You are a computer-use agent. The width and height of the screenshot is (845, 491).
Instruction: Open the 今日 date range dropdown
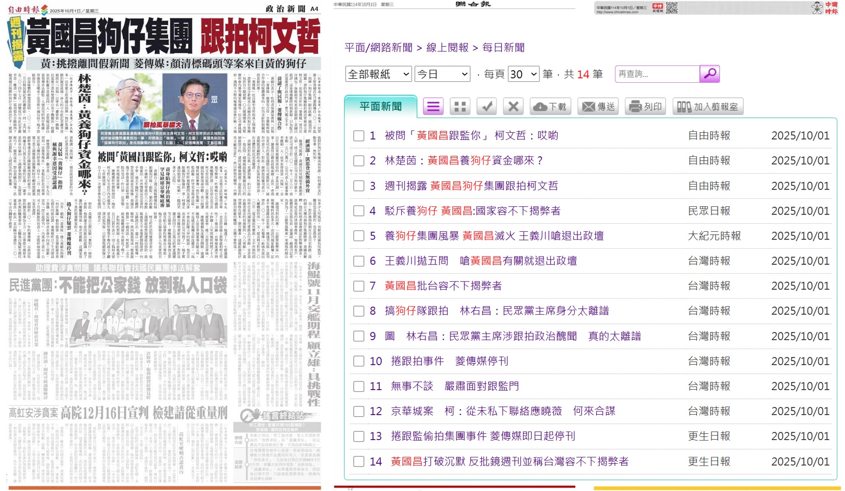point(442,74)
